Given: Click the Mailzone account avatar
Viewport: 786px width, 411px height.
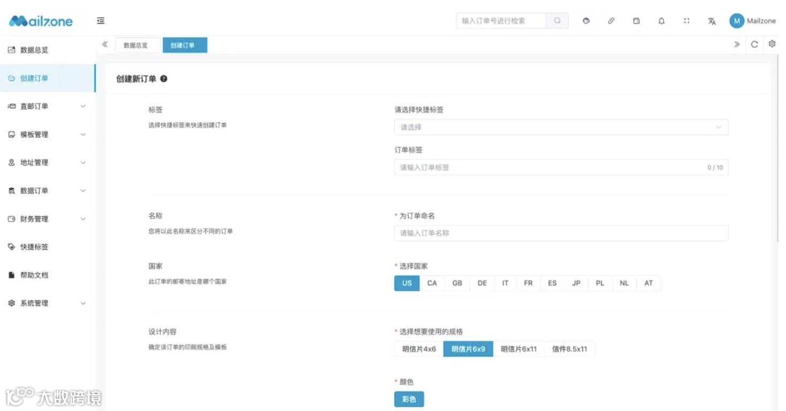Looking at the screenshot, I should pos(738,20).
